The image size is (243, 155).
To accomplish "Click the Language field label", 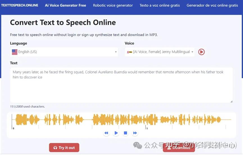I will tap(19, 43).
